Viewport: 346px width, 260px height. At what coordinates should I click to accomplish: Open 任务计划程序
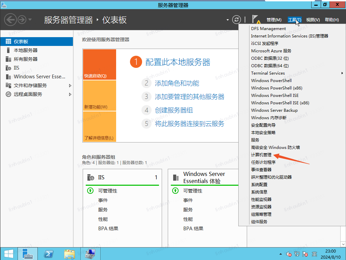263,162
